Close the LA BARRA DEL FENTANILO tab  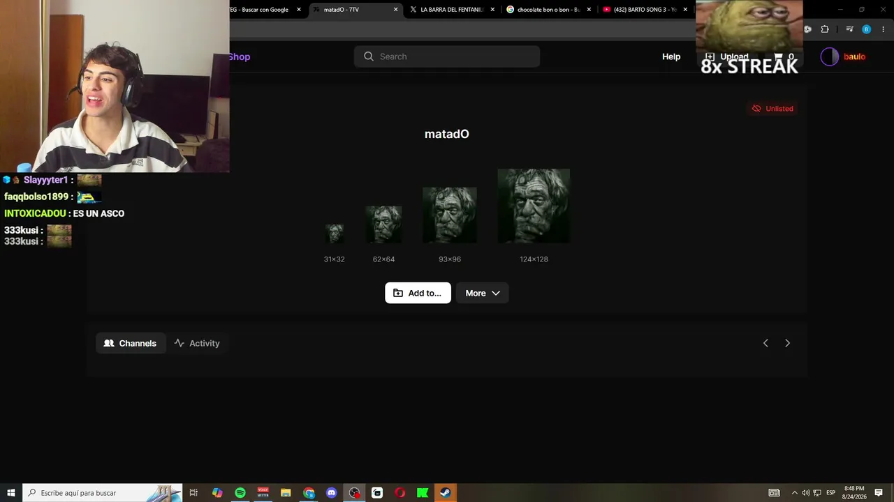pyautogui.click(x=492, y=10)
